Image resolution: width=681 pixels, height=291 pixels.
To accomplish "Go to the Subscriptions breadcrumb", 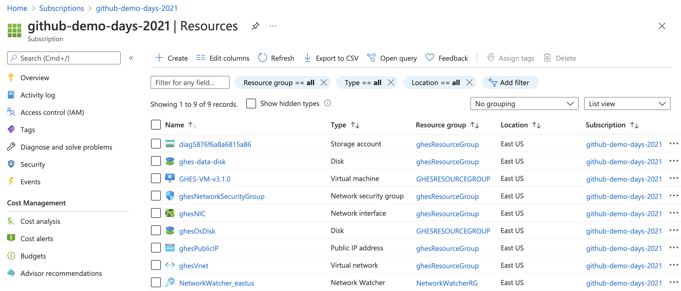I will click(x=61, y=8).
